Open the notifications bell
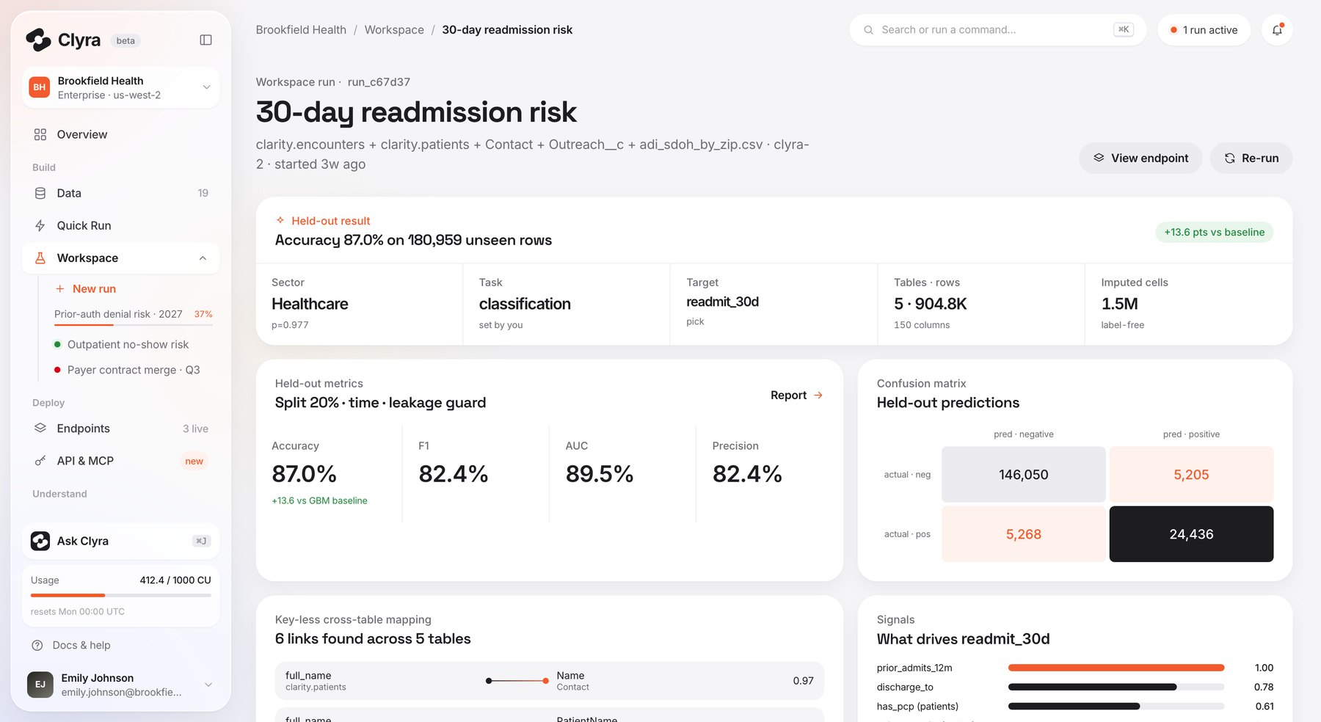 point(1277,30)
